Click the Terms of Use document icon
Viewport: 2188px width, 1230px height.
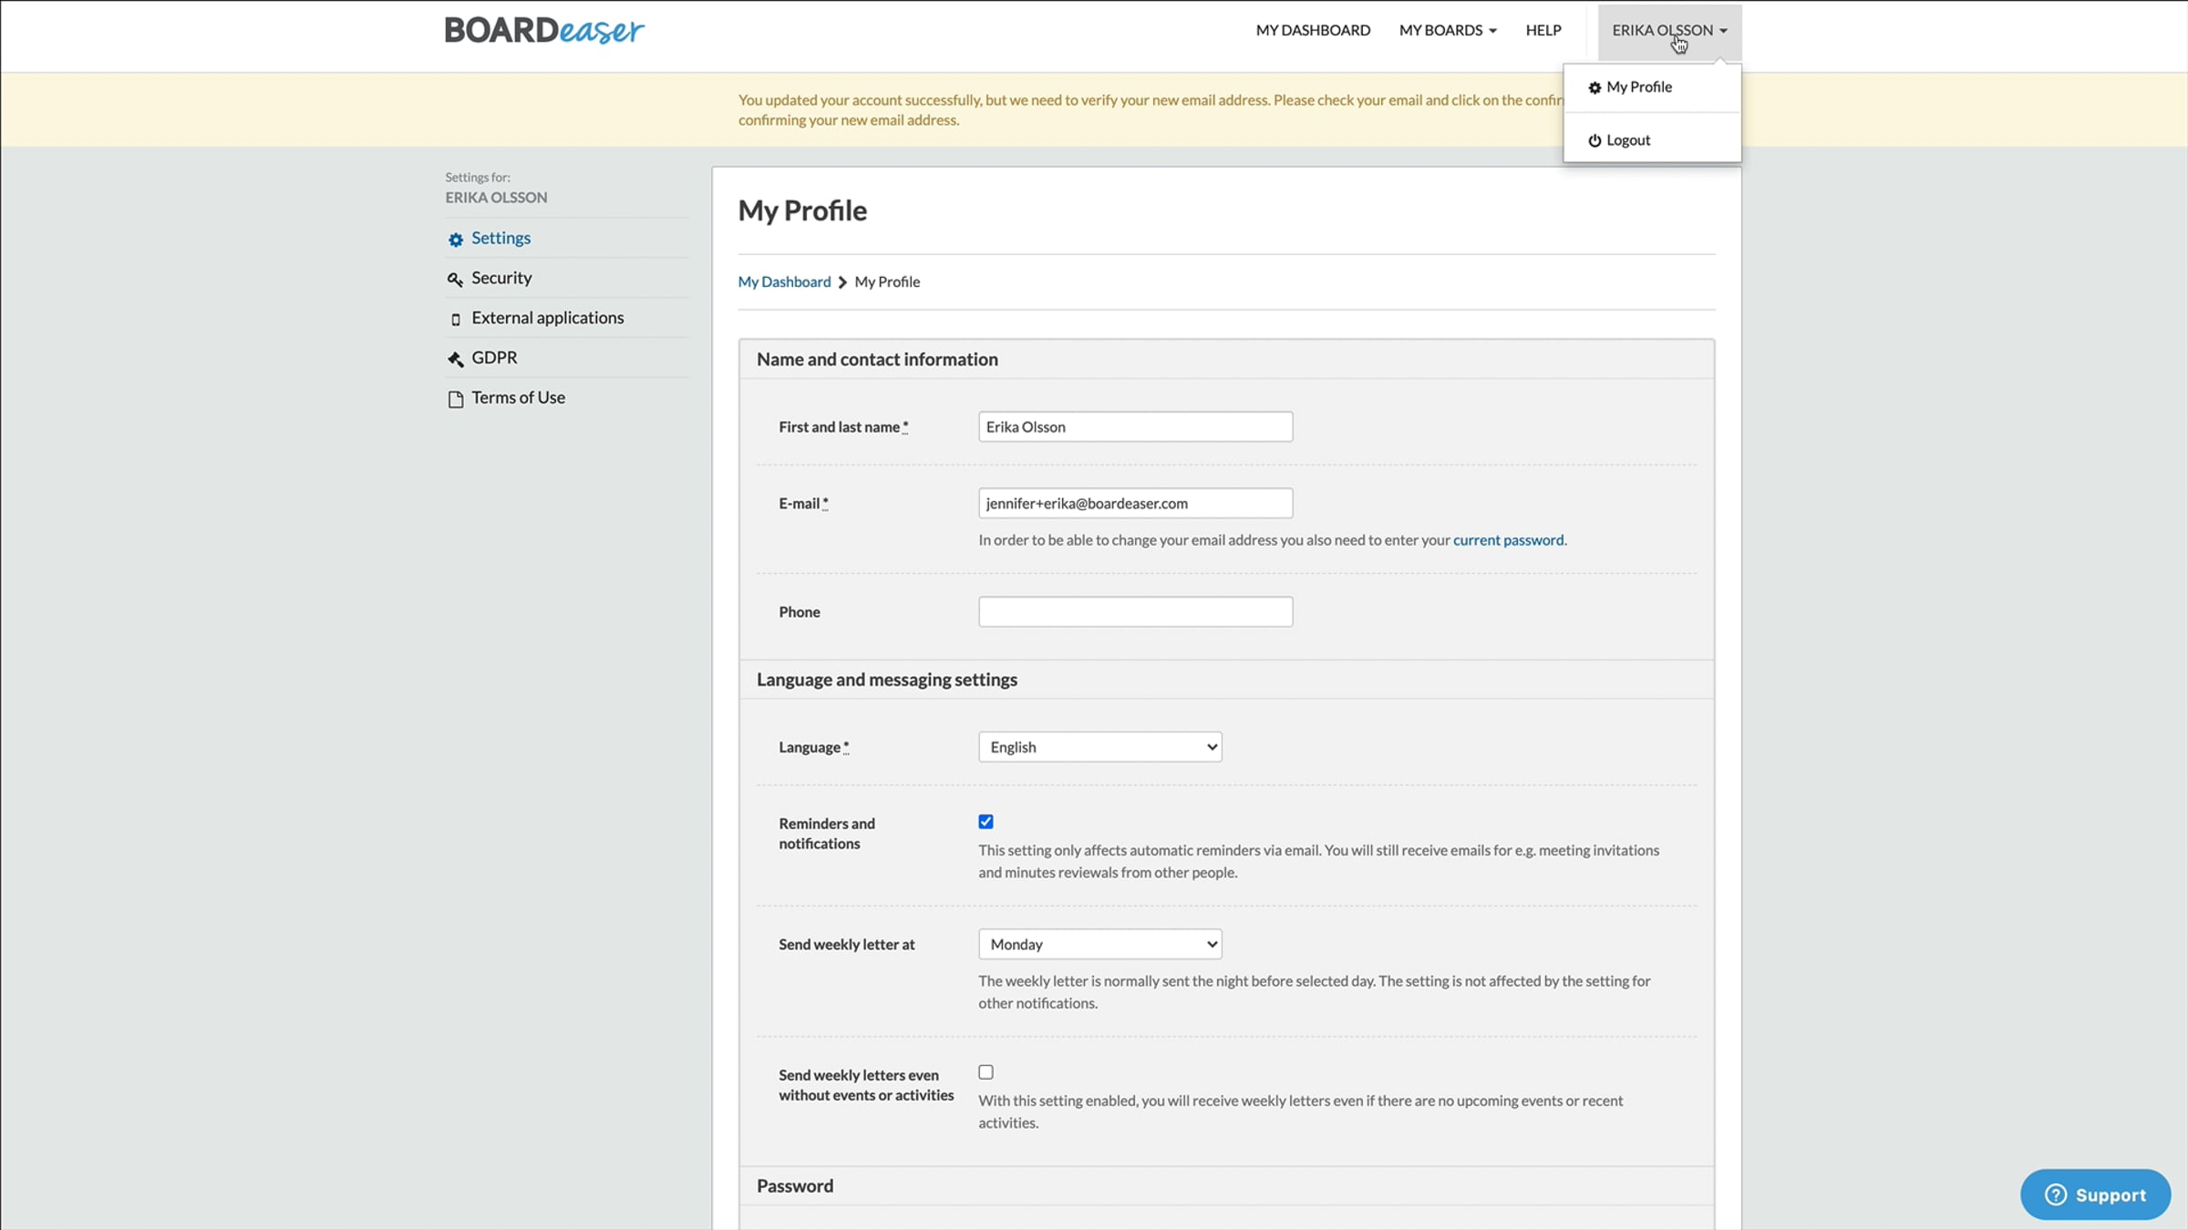click(456, 399)
